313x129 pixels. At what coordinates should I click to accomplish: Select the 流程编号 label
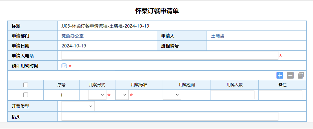pos(170,46)
